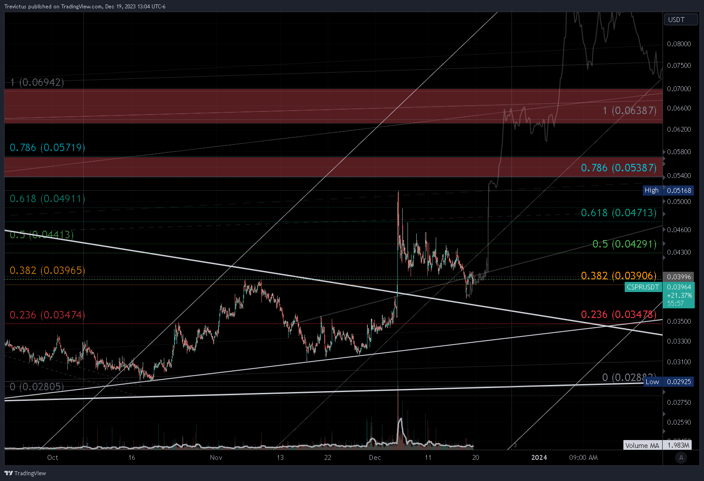Click the 20 date label on time axis
Viewport: 704px width, 481px height.
point(476,458)
